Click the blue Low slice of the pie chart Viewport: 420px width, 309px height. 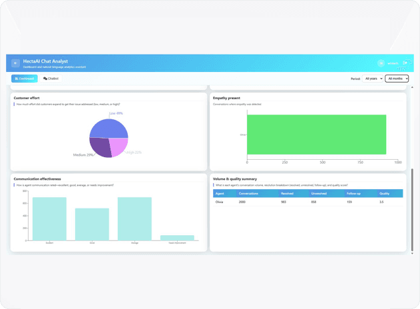click(108, 128)
